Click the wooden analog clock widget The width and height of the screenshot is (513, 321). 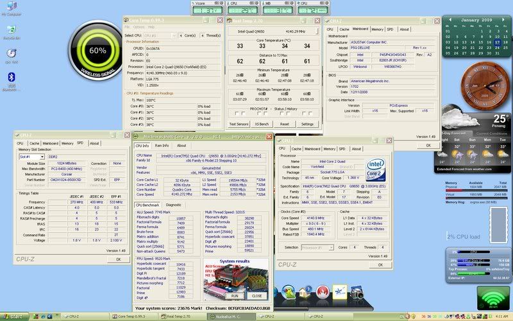[x=485, y=85]
